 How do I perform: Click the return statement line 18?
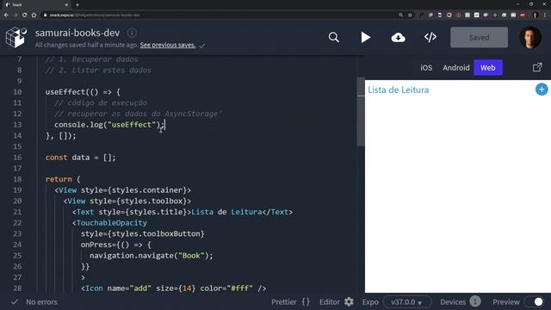[63, 179]
